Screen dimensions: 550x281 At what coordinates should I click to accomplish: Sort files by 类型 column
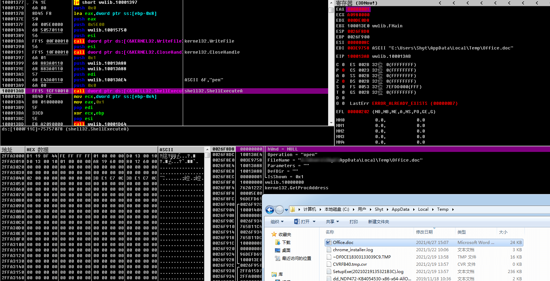point(476,232)
